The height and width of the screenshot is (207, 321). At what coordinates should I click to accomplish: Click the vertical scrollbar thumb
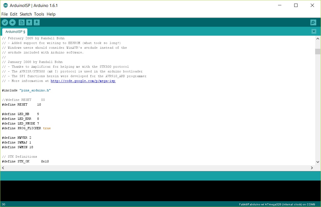[x=318, y=52]
